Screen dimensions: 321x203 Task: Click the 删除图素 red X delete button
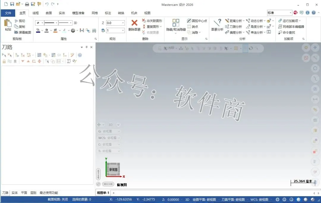[134, 25]
